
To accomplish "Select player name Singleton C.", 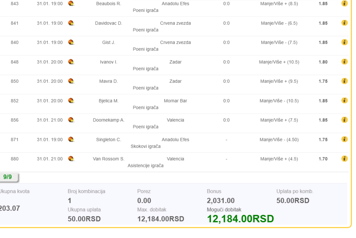I will click(109, 140).
